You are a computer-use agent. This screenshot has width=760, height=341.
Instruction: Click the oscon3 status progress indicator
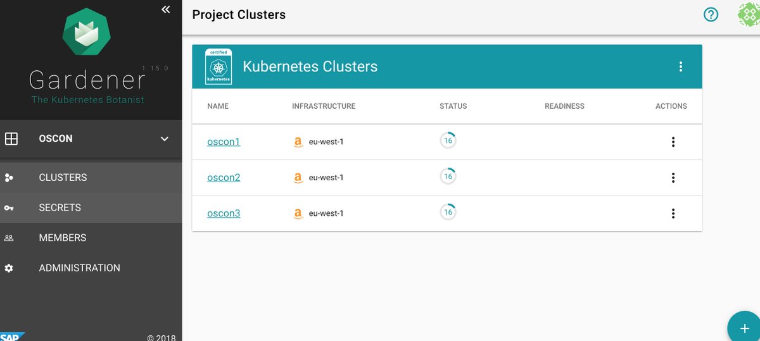click(448, 212)
